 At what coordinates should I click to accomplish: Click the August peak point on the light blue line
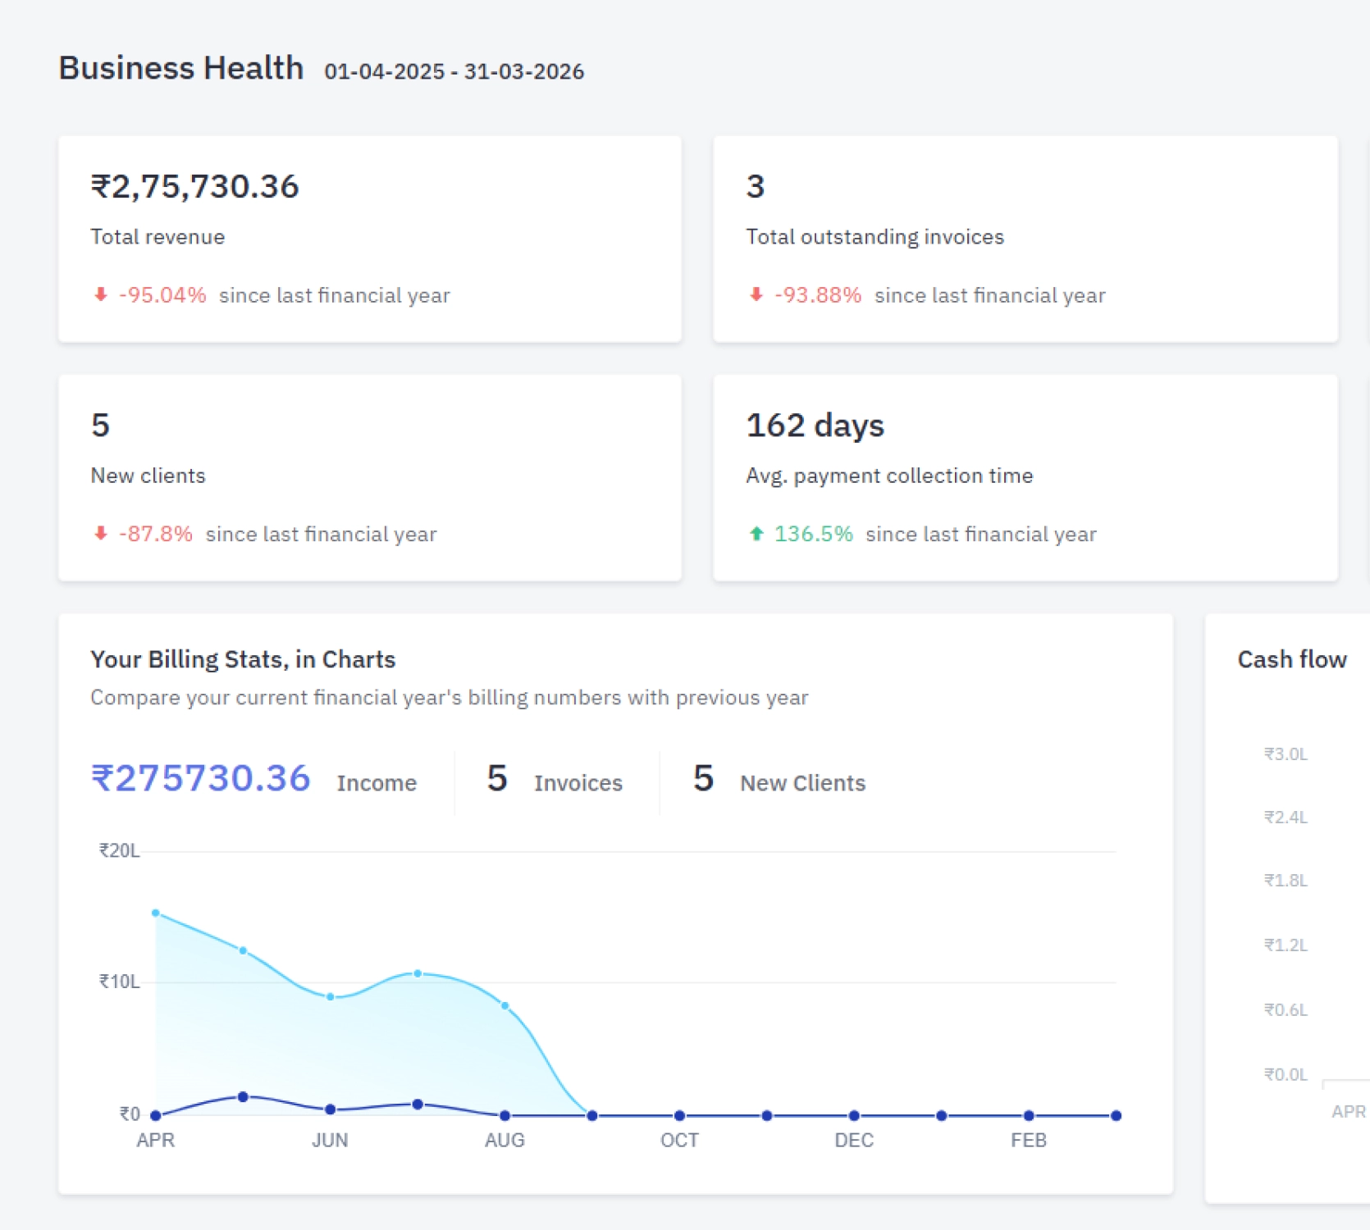tap(418, 973)
